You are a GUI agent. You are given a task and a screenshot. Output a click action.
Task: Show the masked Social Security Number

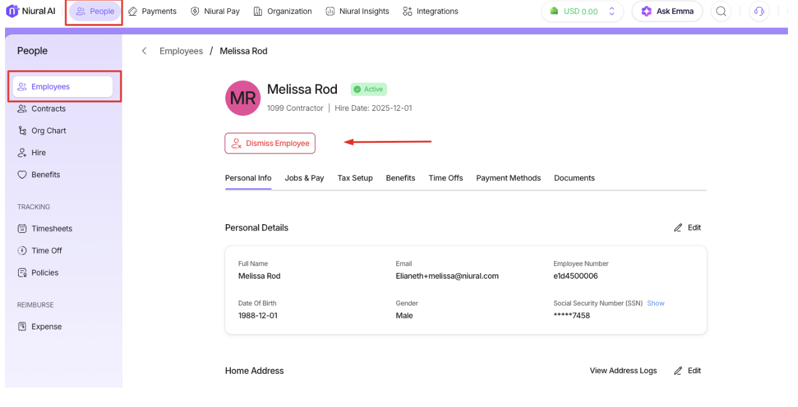656,303
